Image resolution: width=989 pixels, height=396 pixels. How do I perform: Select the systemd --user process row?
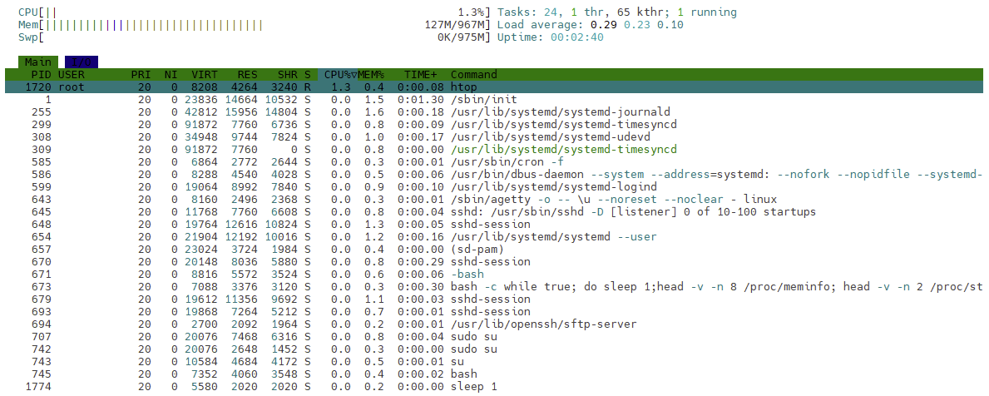point(494,236)
